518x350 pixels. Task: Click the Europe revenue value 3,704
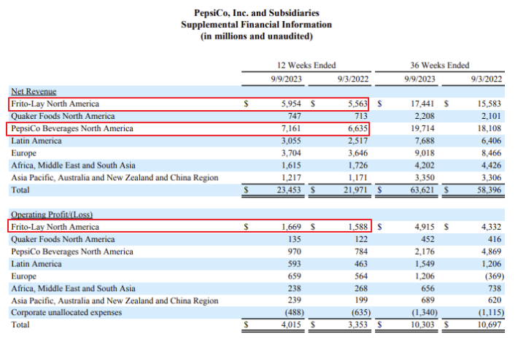click(291, 153)
